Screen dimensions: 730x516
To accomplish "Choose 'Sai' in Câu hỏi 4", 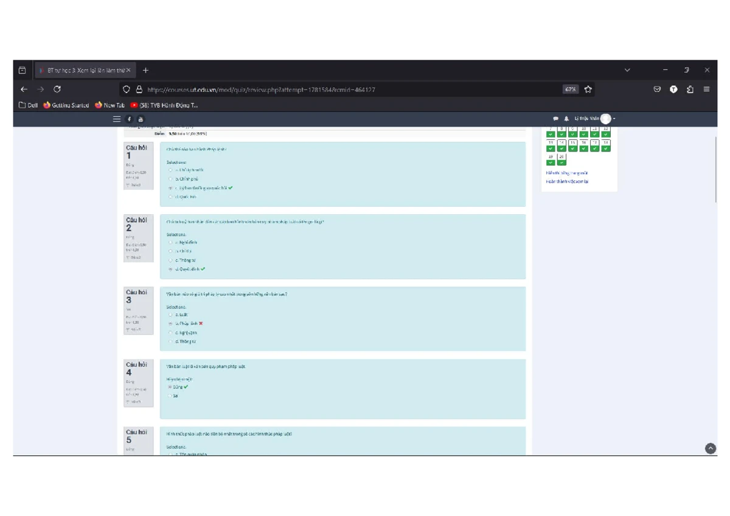I will point(171,396).
